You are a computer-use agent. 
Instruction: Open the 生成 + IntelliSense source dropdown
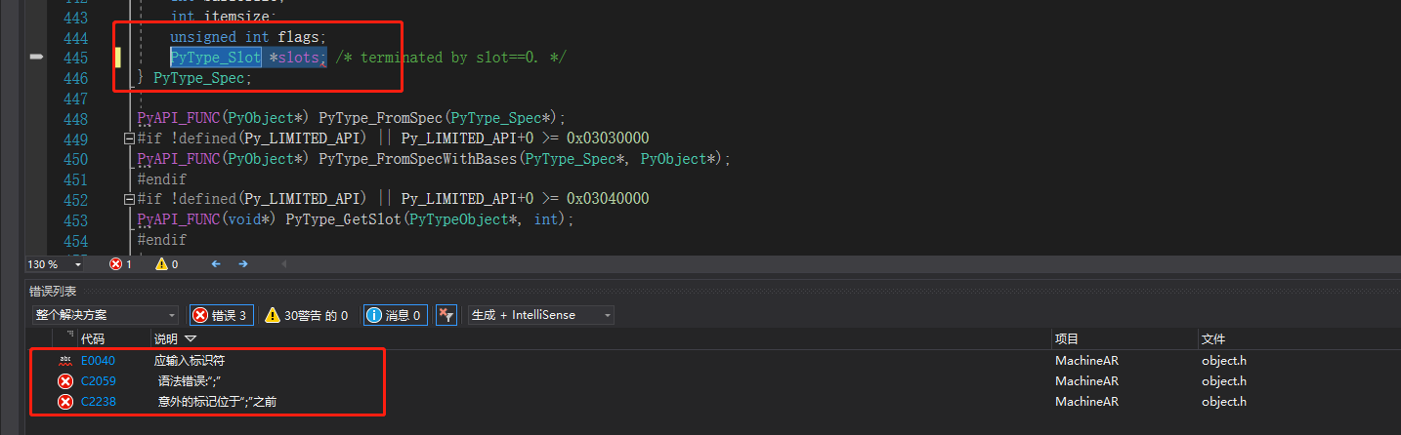(x=540, y=315)
